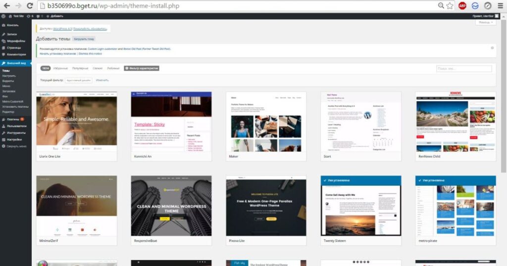Open the Metro CustomizR submenu item
Viewport: 507px width, 266px height.
click(x=12, y=101)
